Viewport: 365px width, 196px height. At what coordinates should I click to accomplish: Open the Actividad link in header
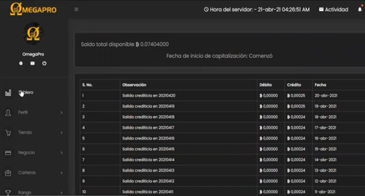click(x=333, y=9)
